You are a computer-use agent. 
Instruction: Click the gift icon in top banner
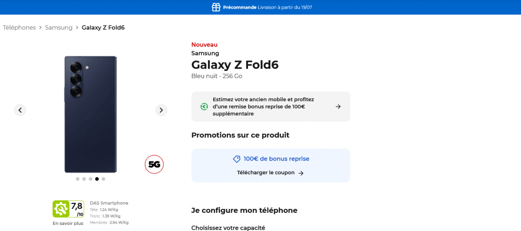coord(216,7)
